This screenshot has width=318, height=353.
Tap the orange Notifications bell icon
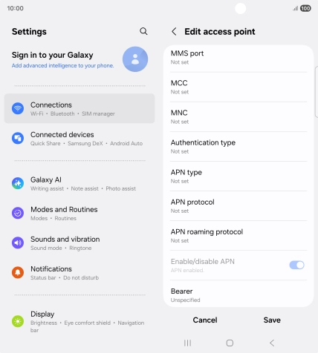(x=18, y=272)
